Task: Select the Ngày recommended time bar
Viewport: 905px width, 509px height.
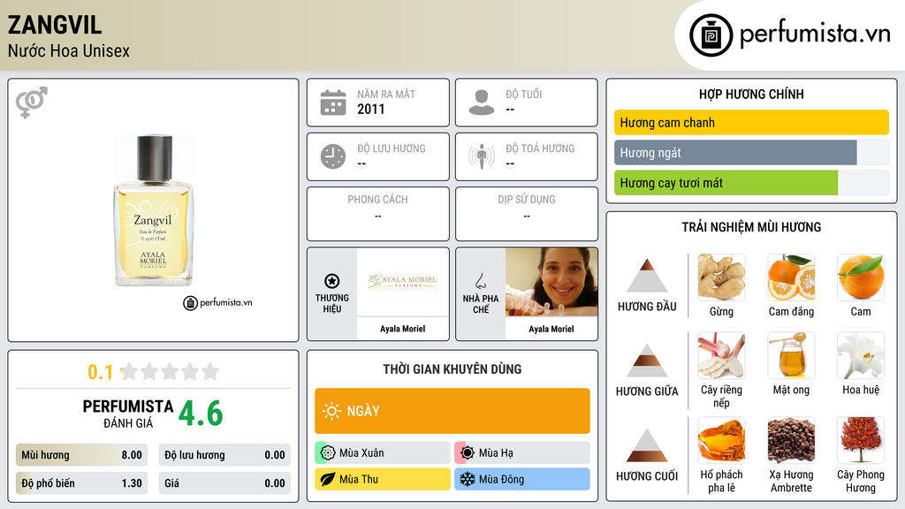Action: pyautogui.click(x=452, y=411)
